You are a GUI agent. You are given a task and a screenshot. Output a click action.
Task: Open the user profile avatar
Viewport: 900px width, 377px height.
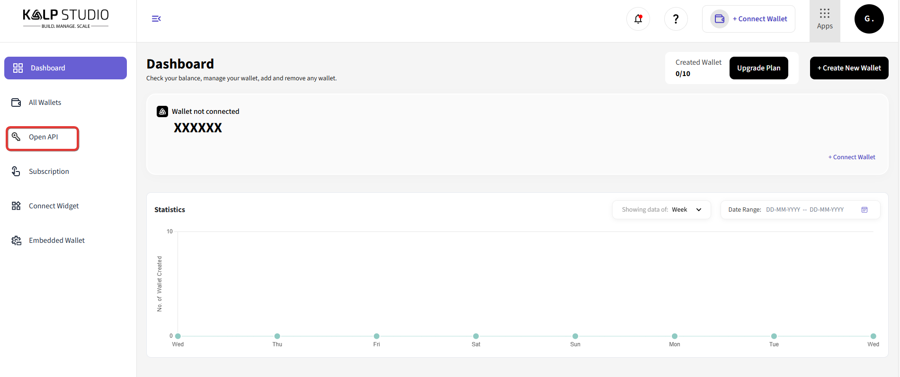pyautogui.click(x=868, y=19)
